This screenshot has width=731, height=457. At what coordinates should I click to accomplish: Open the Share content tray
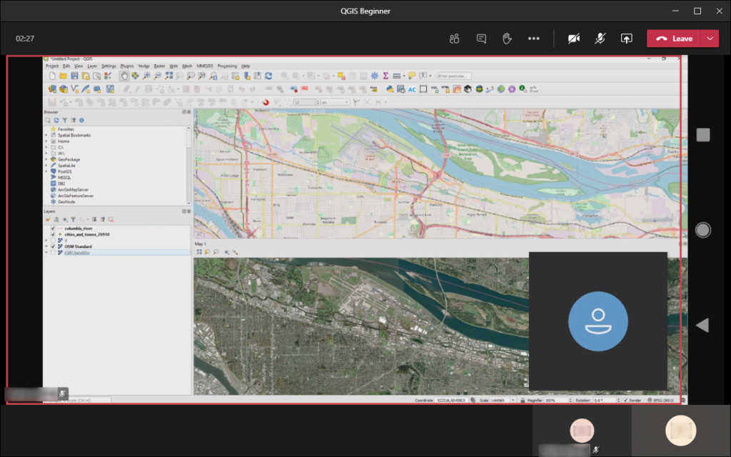[626, 39]
